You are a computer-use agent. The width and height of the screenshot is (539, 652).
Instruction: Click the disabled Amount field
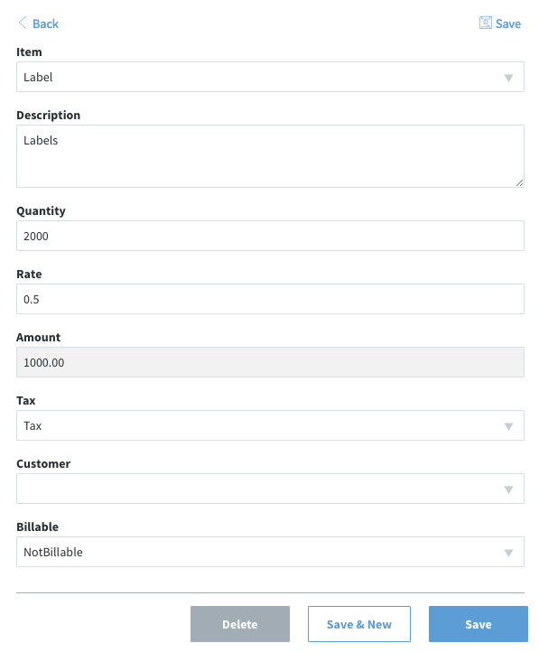pos(270,362)
